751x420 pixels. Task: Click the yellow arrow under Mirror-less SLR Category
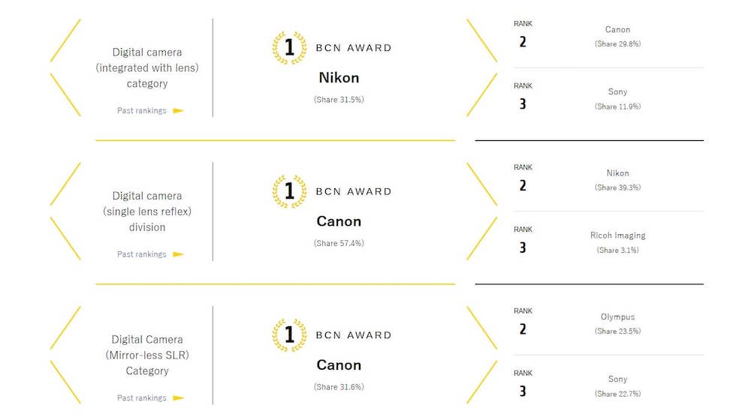pos(178,398)
